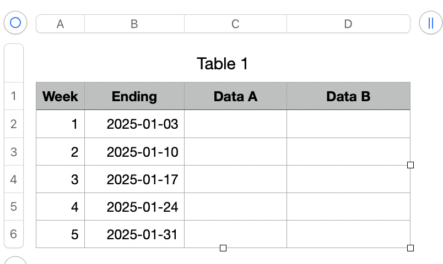Click the bottom-right table resize handle
The height and width of the screenshot is (264, 443).
click(410, 248)
